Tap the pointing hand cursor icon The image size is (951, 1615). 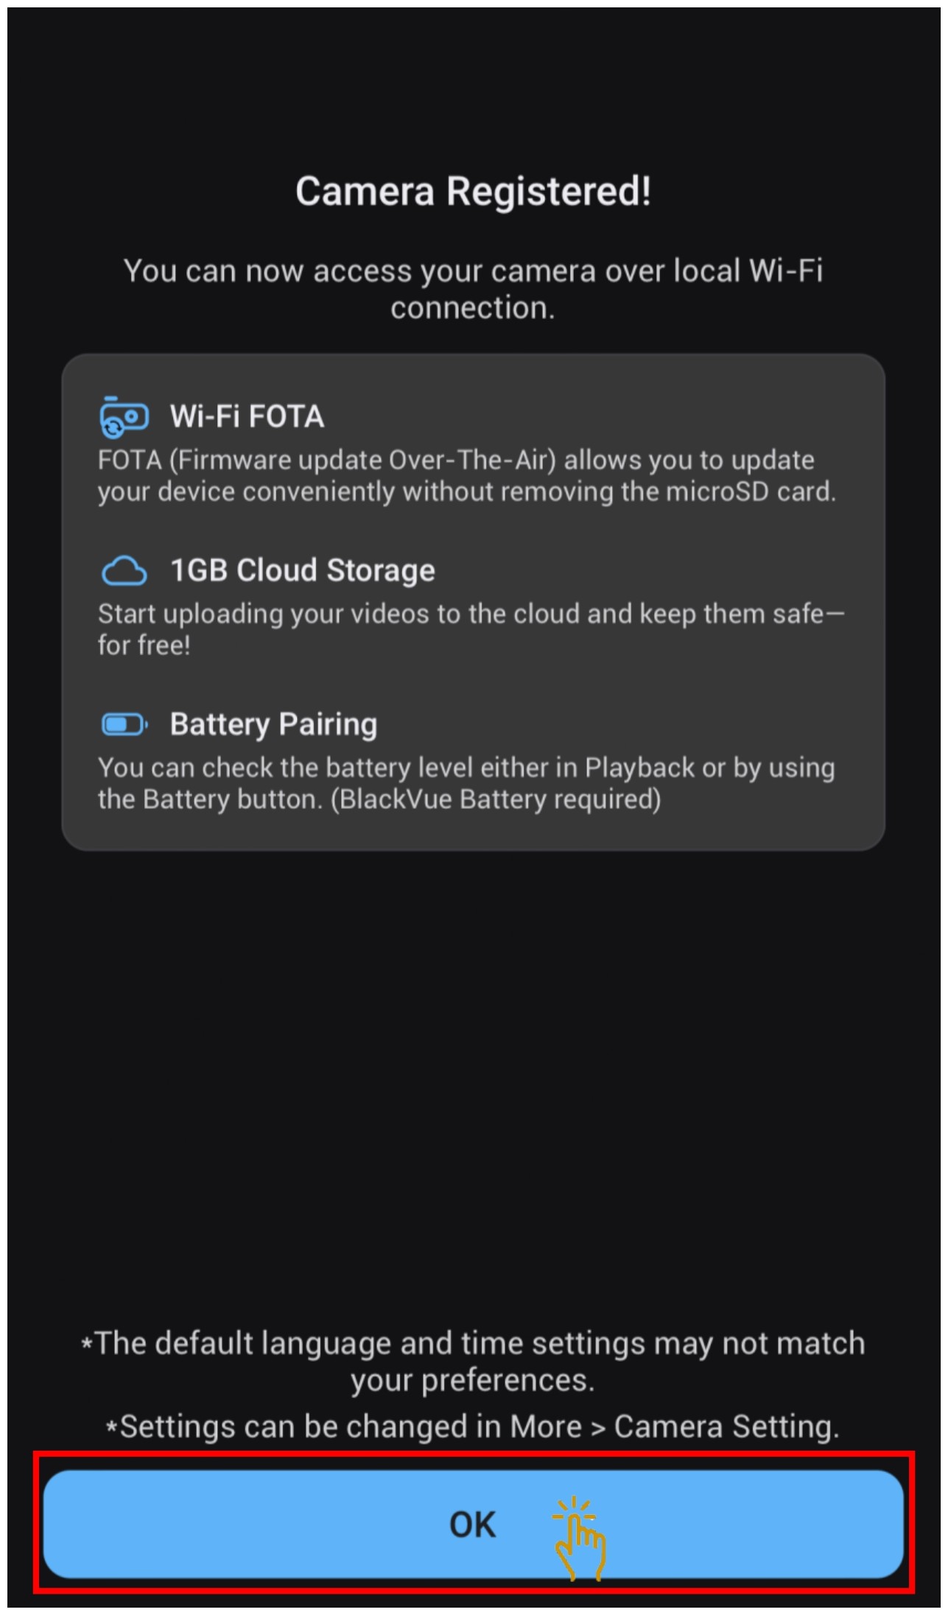click(x=580, y=1538)
